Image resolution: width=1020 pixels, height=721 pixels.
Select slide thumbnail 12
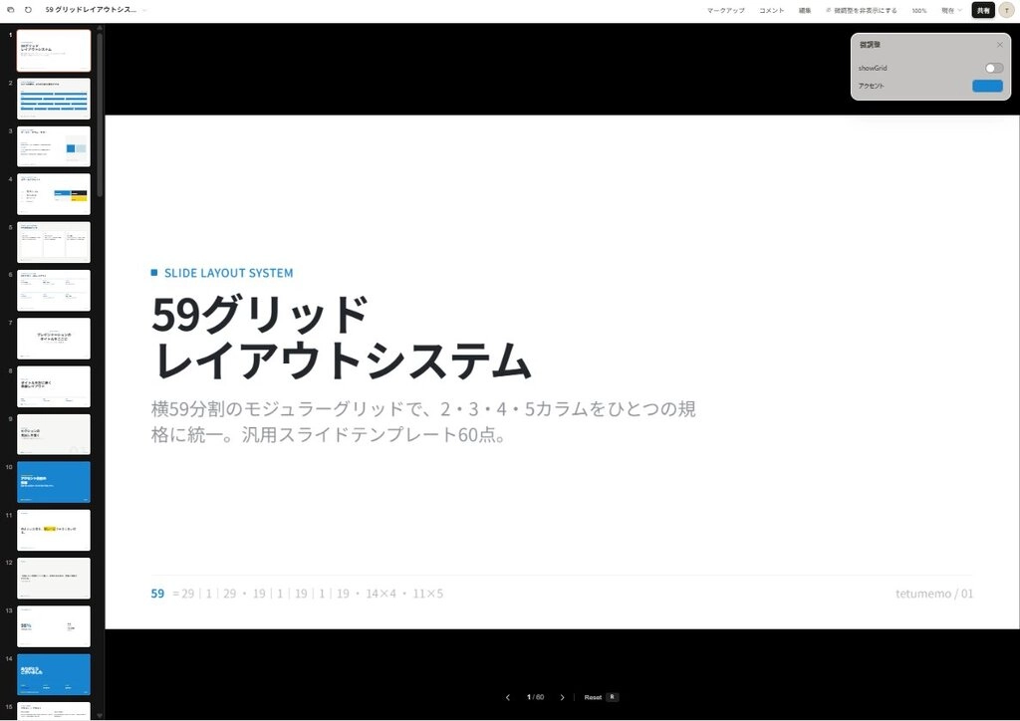pyautogui.click(x=54, y=578)
